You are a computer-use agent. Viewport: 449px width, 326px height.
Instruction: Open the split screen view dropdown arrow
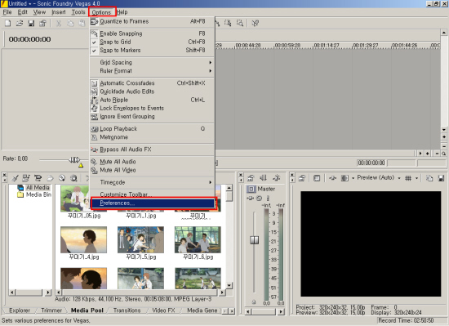(x=353, y=178)
